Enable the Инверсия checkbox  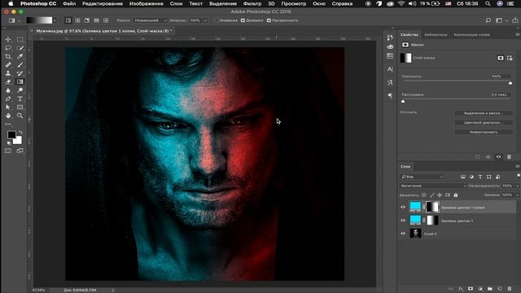point(216,20)
